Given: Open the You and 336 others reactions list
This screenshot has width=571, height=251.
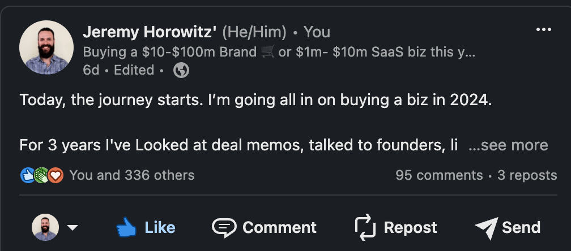Looking at the screenshot, I should click(x=131, y=175).
